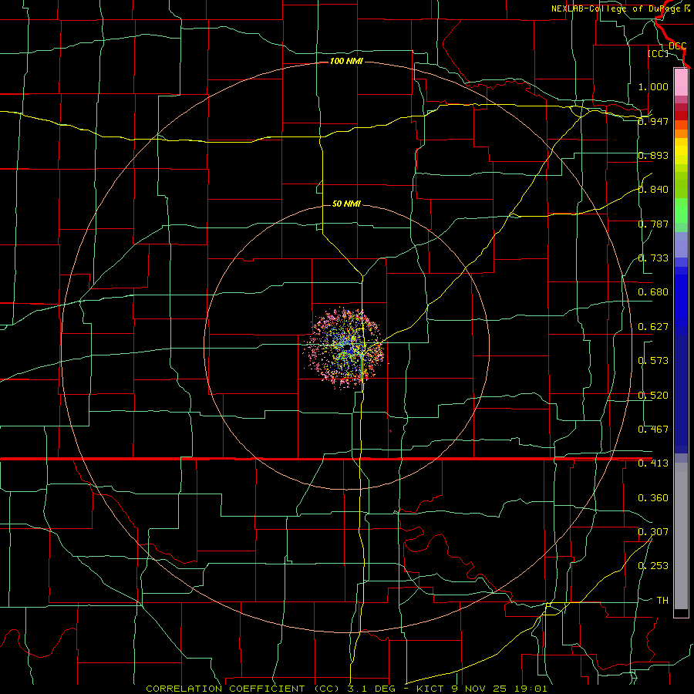Click the Correlation Coefficient KICT caption at bottom
The image size is (694, 694).
346,689
